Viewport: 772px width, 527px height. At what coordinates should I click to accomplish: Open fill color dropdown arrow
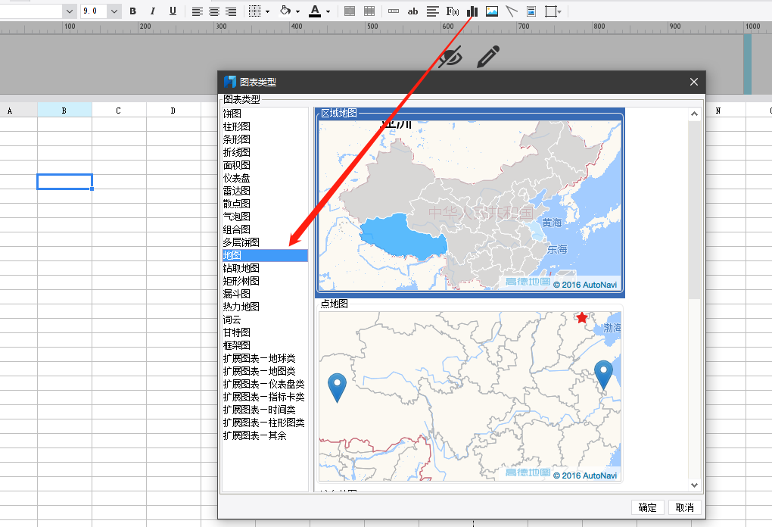(x=298, y=11)
